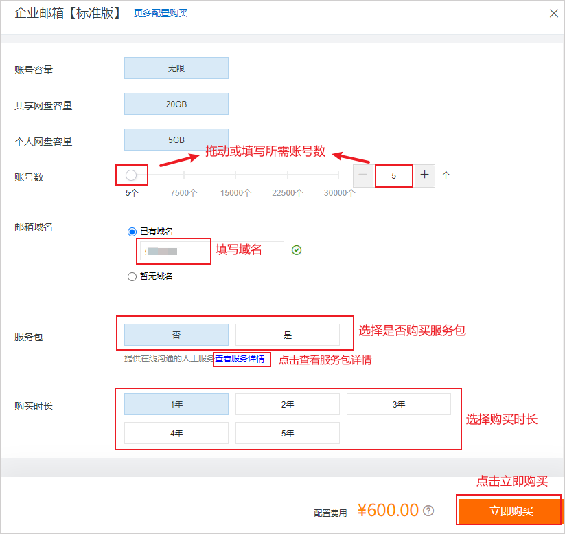Select the 暂无域名 radio button

132,277
